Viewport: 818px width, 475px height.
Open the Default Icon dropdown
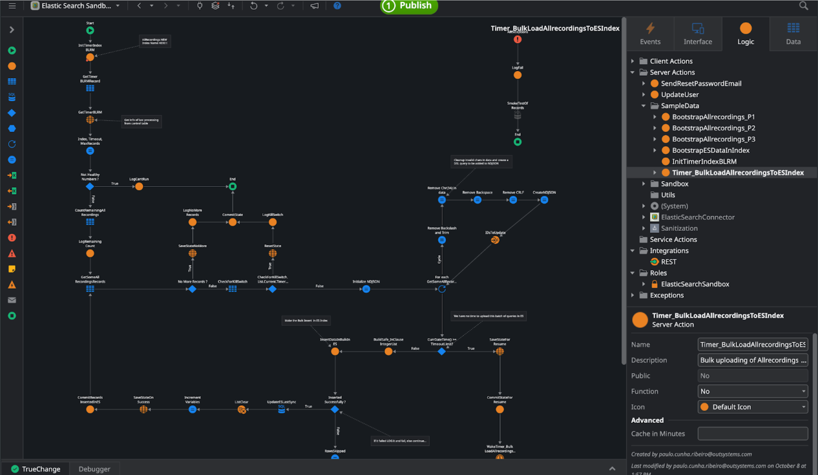coord(752,407)
